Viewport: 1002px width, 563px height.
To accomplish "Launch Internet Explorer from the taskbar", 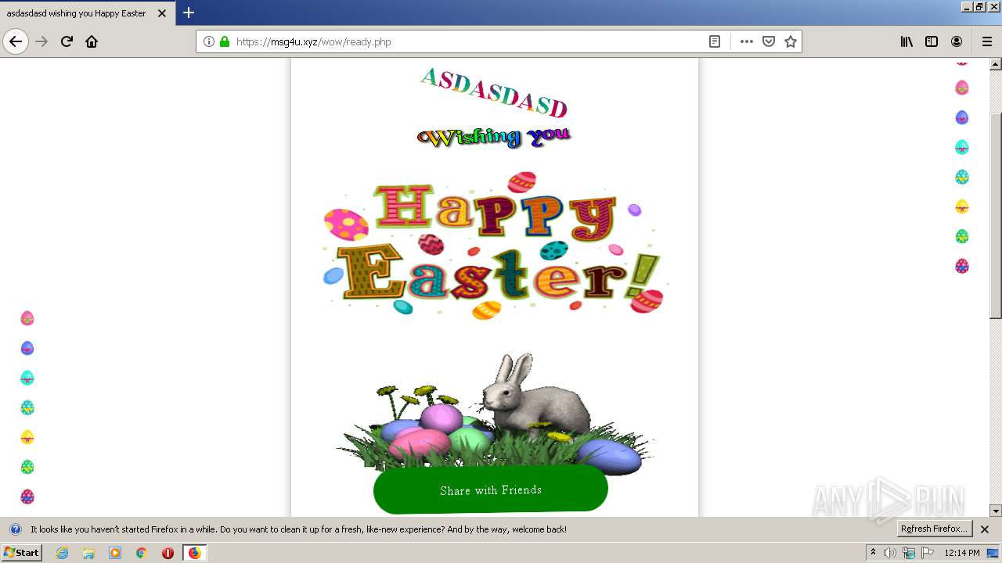I will point(62,553).
